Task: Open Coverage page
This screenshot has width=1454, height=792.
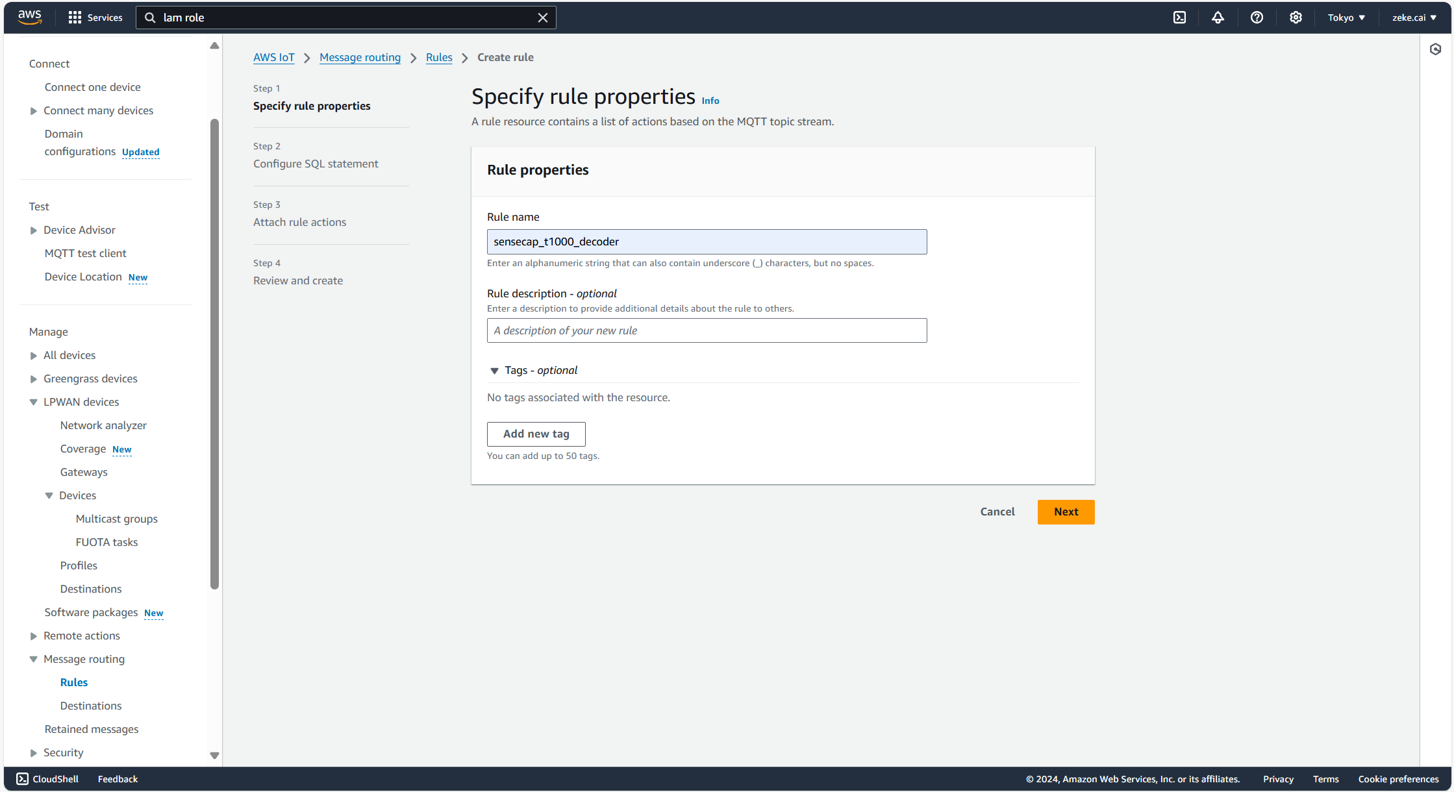Action: [82, 449]
